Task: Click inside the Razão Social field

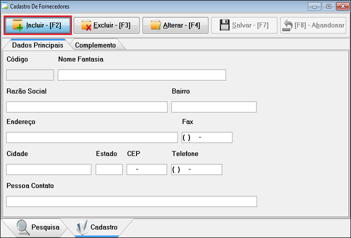Action: (x=86, y=107)
